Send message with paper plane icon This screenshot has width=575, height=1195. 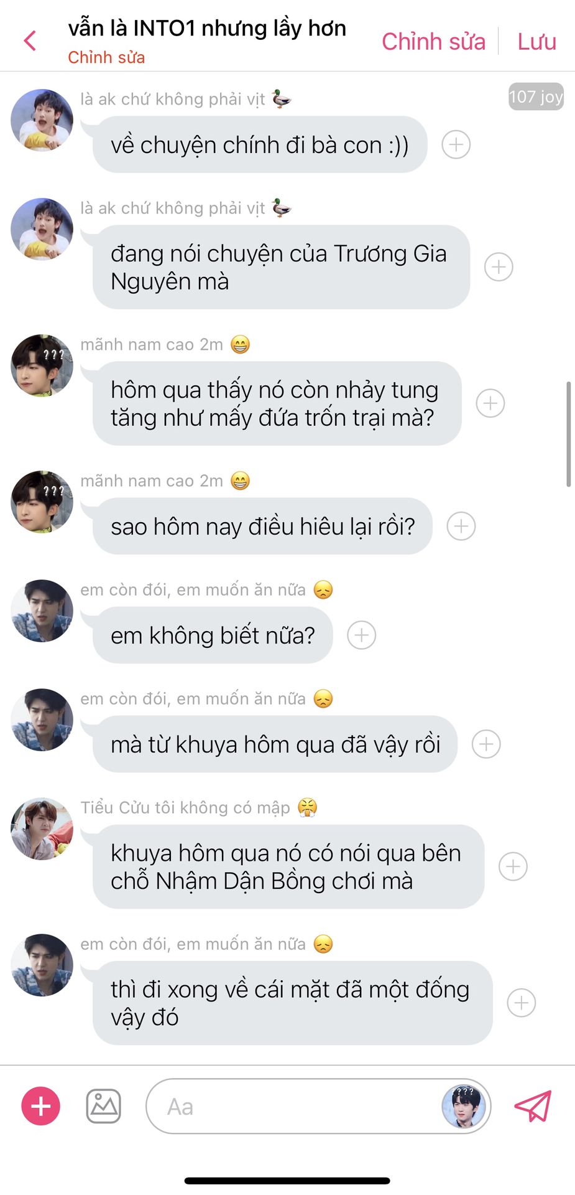(x=533, y=1106)
